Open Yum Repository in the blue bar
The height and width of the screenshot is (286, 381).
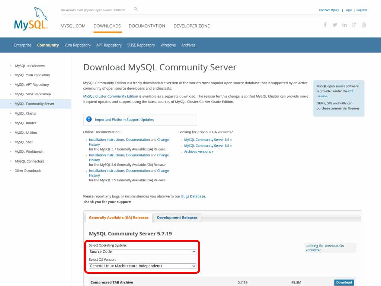[x=77, y=45]
